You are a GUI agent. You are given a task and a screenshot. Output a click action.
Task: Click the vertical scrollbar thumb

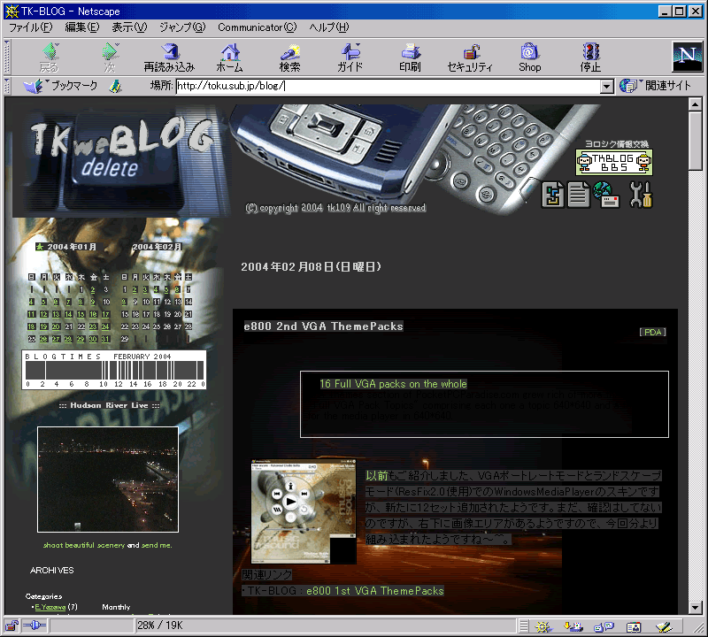696,141
